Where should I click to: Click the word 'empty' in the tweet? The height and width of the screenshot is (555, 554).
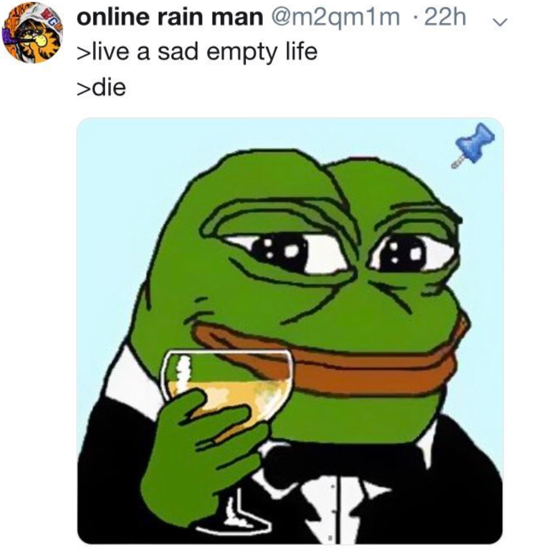(x=241, y=52)
